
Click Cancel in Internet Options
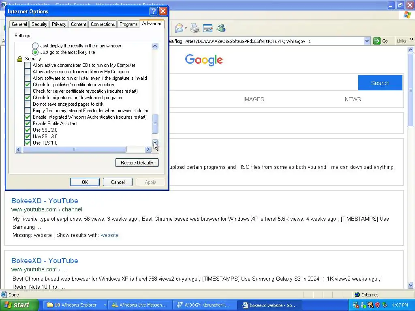coord(118,182)
